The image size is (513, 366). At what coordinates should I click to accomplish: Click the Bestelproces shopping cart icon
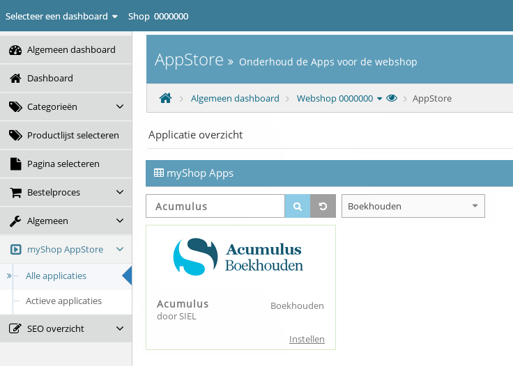click(x=15, y=193)
